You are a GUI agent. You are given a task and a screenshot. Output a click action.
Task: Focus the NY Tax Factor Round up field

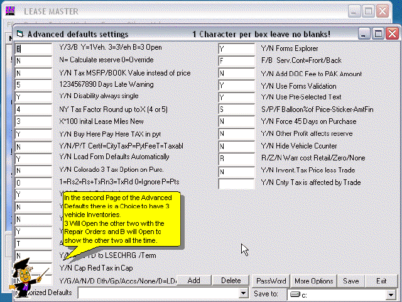[x=33, y=109]
